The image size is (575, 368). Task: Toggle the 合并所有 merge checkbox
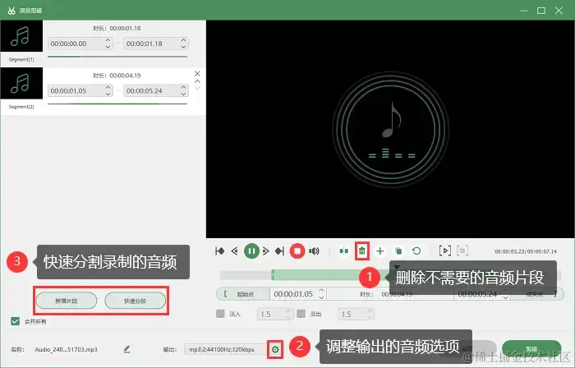15,321
